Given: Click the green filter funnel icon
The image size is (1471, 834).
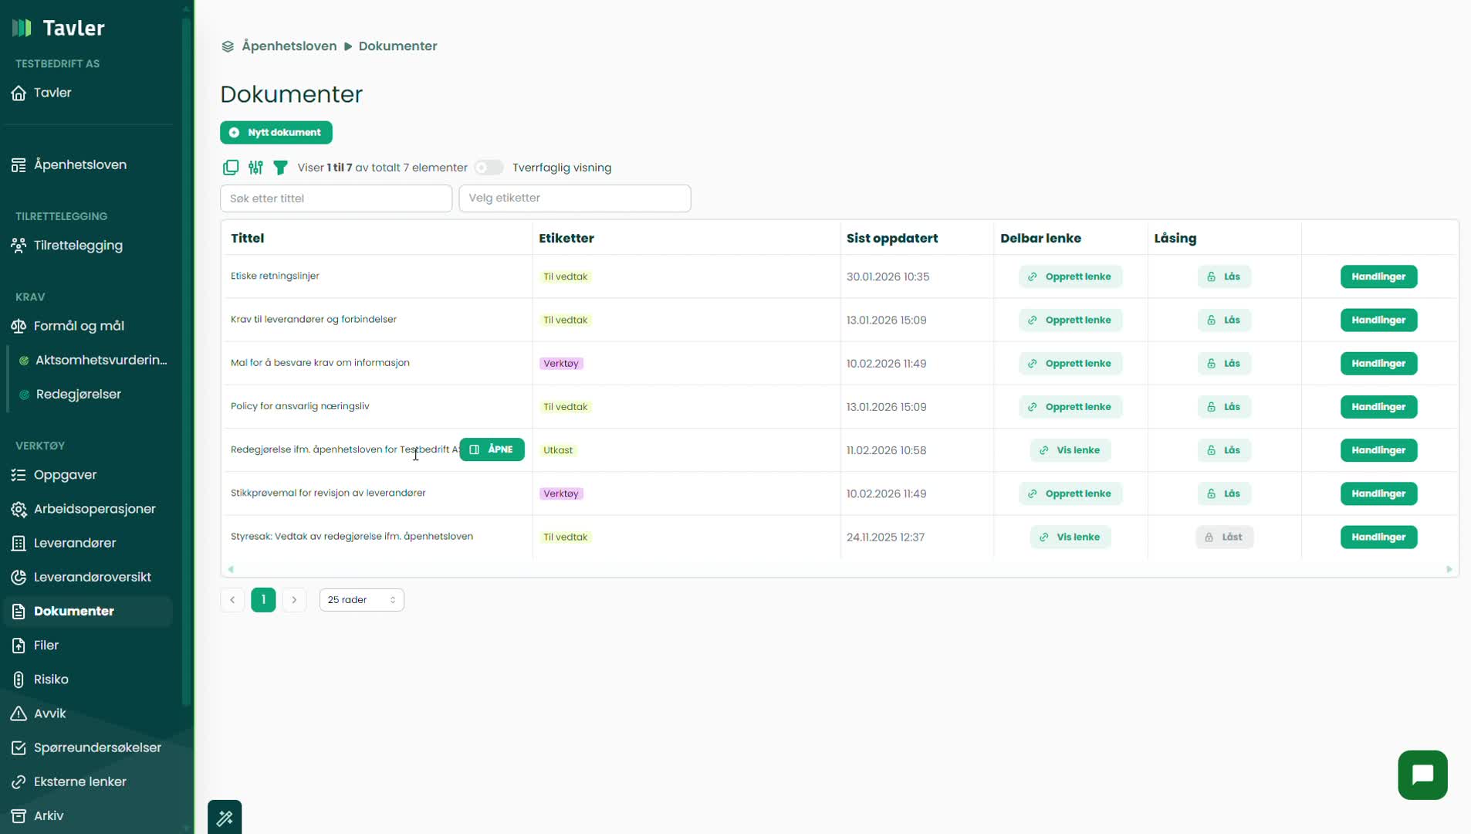Looking at the screenshot, I should point(281,168).
